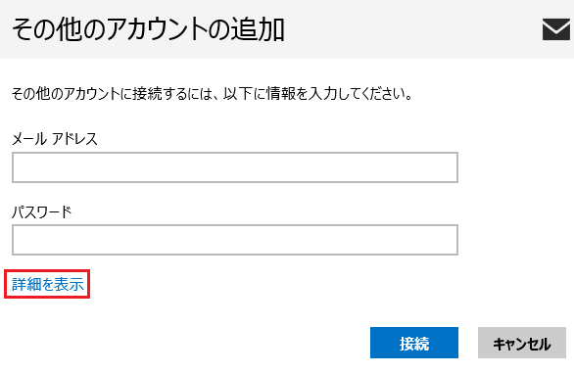The image size is (574, 374).
Task: Focus the パスワード input field
Action: 235,240
